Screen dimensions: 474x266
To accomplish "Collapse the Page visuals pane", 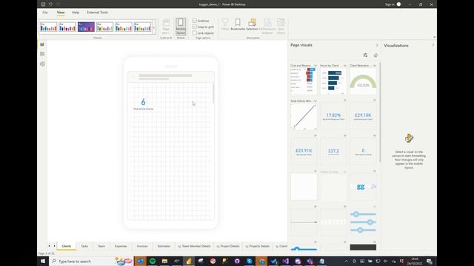I will (377, 45).
